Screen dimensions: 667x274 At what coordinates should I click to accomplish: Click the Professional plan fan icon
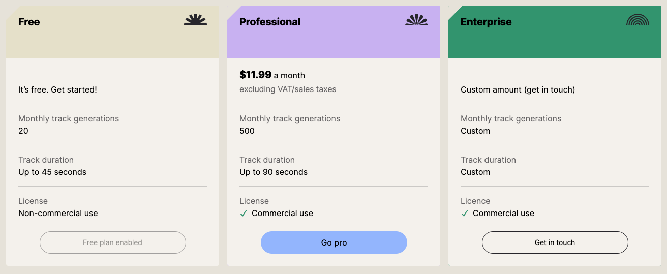(x=416, y=20)
